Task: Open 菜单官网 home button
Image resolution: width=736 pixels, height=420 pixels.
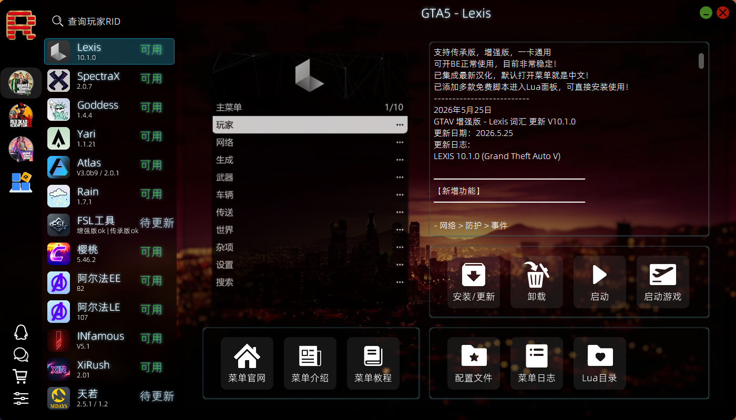Action: 247,363
